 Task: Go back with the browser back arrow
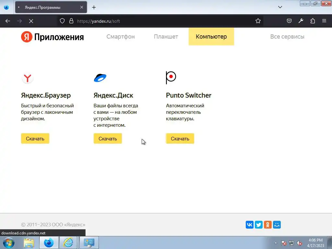click(x=8, y=21)
